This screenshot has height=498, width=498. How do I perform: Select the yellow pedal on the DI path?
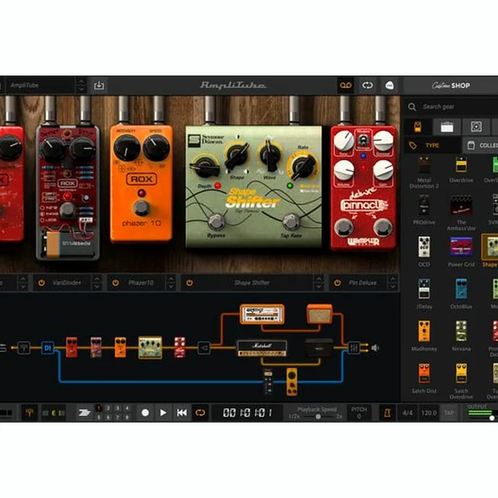coord(292,382)
